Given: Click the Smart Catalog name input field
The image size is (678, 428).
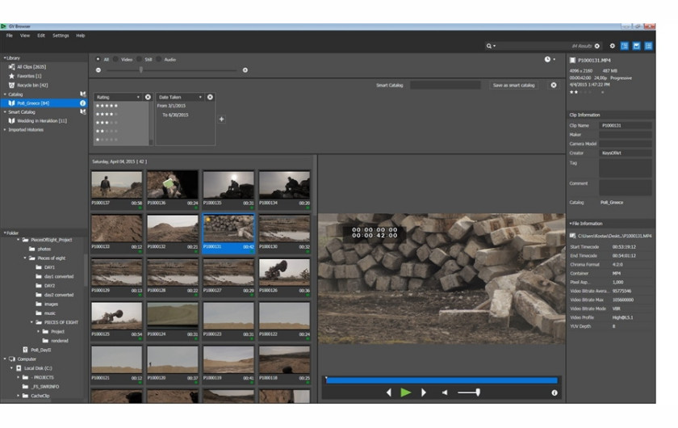Looking at the screenshot, I should click(x=445, y=86).
